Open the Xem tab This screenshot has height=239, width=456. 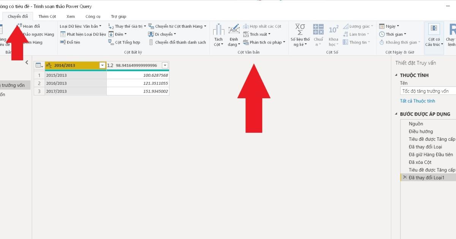pyautogui.click(x=71, y=16)
